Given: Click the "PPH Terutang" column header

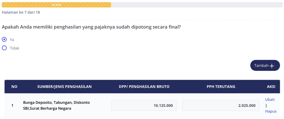Looking at the screenshot, I should point(221,87).
